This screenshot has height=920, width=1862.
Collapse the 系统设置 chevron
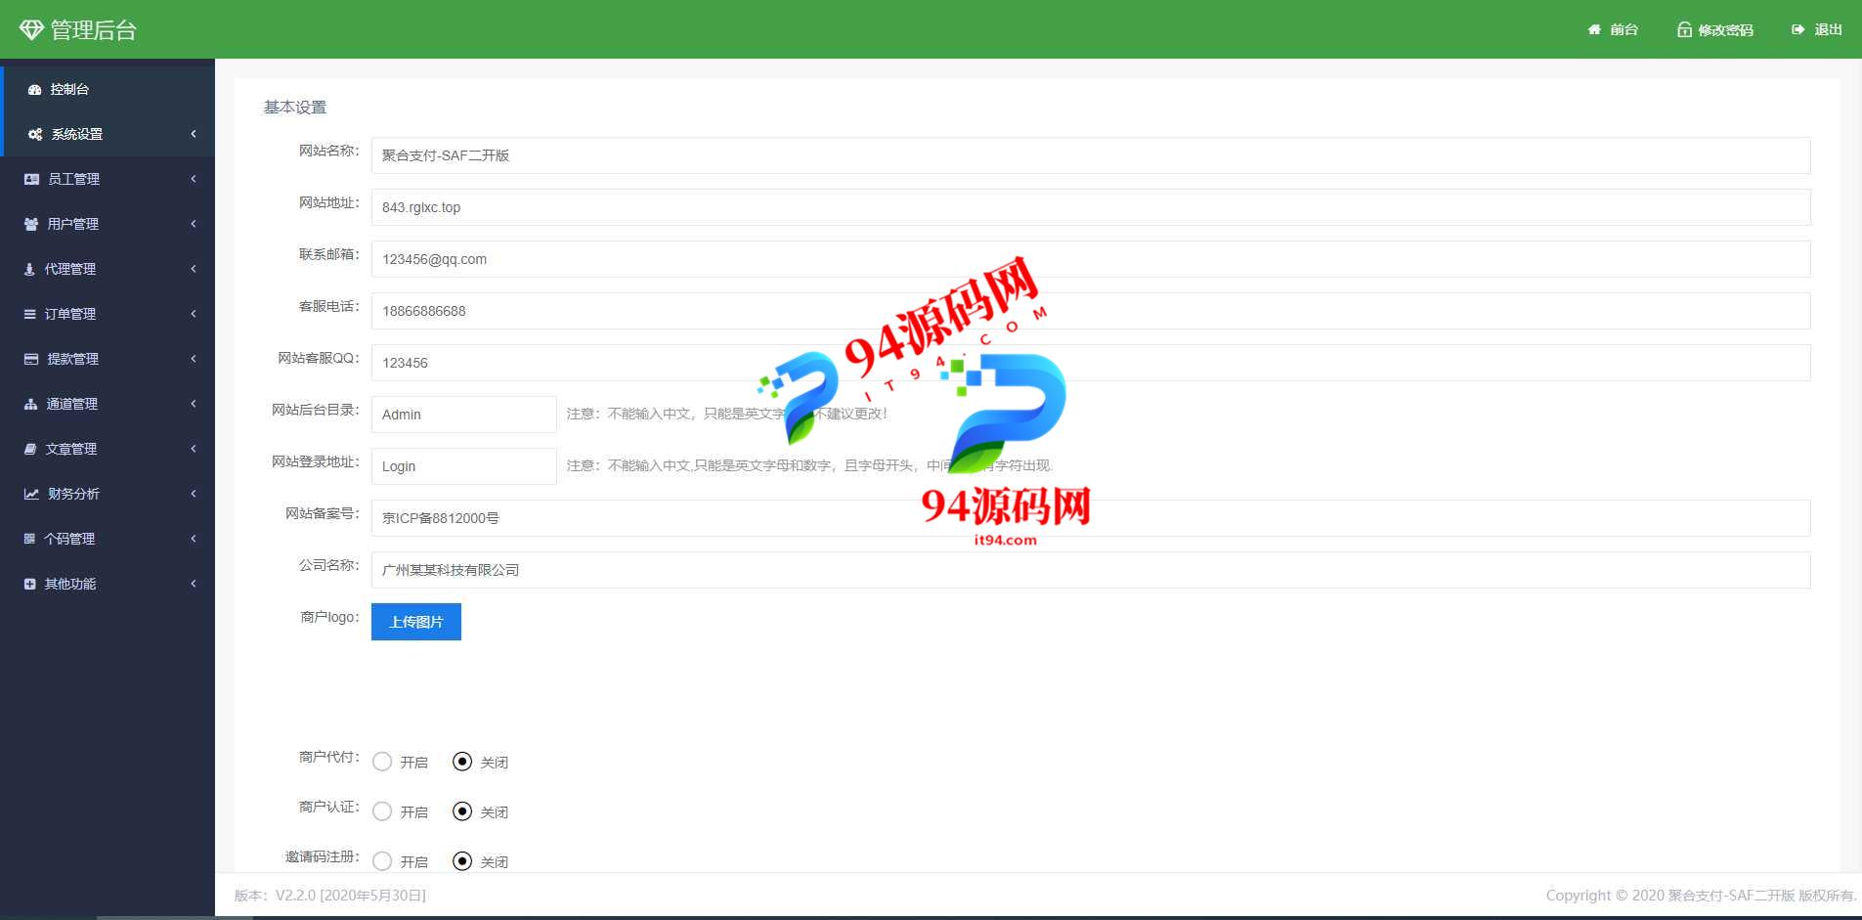tap(194, 134)
